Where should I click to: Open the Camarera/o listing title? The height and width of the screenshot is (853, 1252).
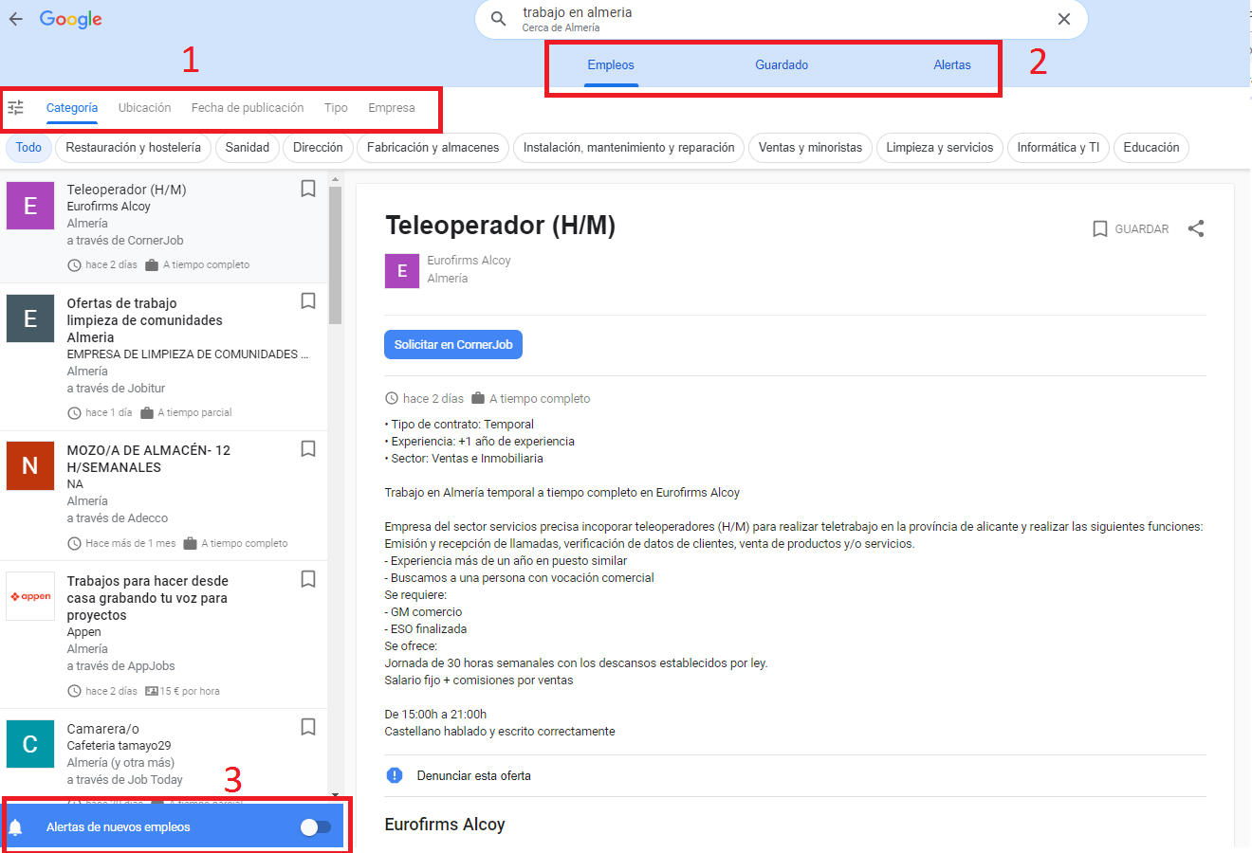[x=102, y=729]
